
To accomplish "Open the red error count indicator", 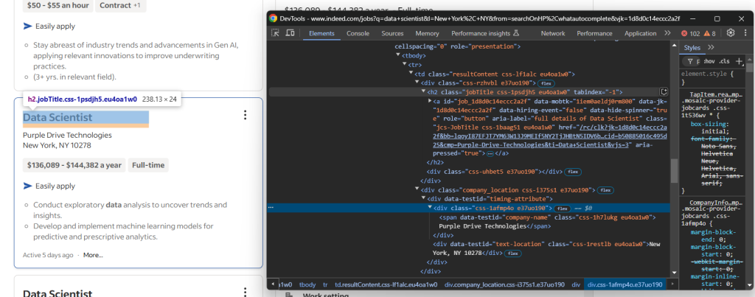I will point(690,34).
